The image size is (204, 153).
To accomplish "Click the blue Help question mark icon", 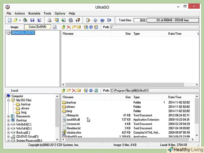I will (102, 20).
